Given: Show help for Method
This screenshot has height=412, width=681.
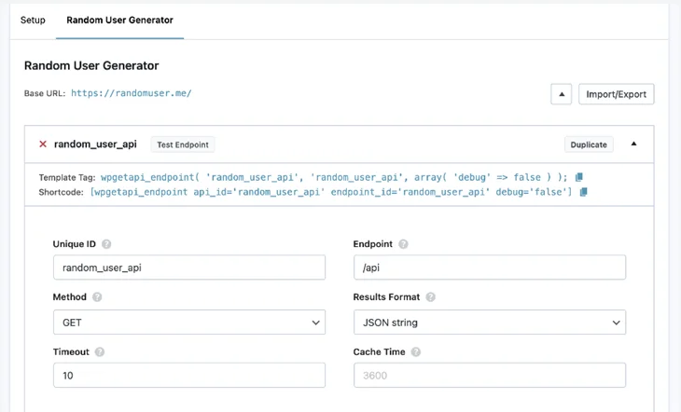Looking at the screenshot, I should coord(97,297).
